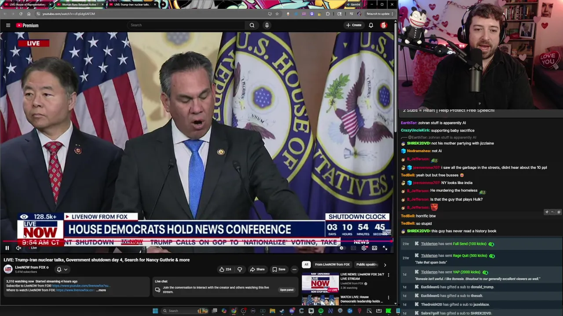Image resolution: width=563 pixels, height=316 pixels.
Task: Dislike the live video
Action: point(240,269)
